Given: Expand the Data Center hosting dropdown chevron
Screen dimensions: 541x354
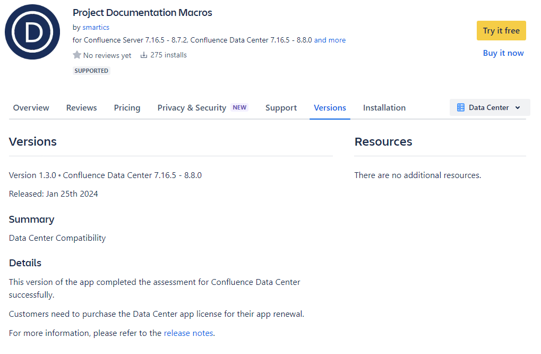Looking at the screenshot, I should [518, 107].
